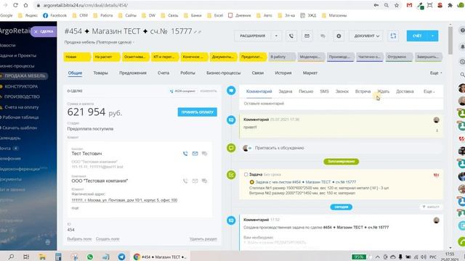The image size is (465, 261).
Task: Set deal stage to Завершить
Action: [x=429, y=57]
